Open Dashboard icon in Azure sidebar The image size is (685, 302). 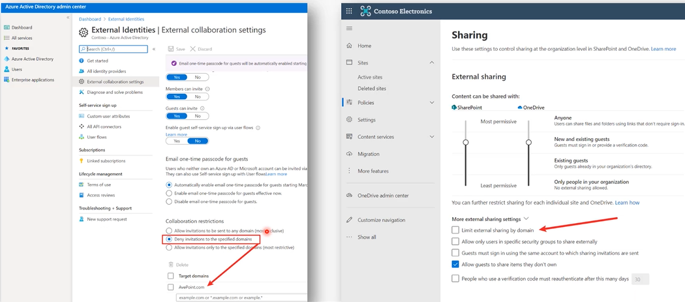coord(7,27)
